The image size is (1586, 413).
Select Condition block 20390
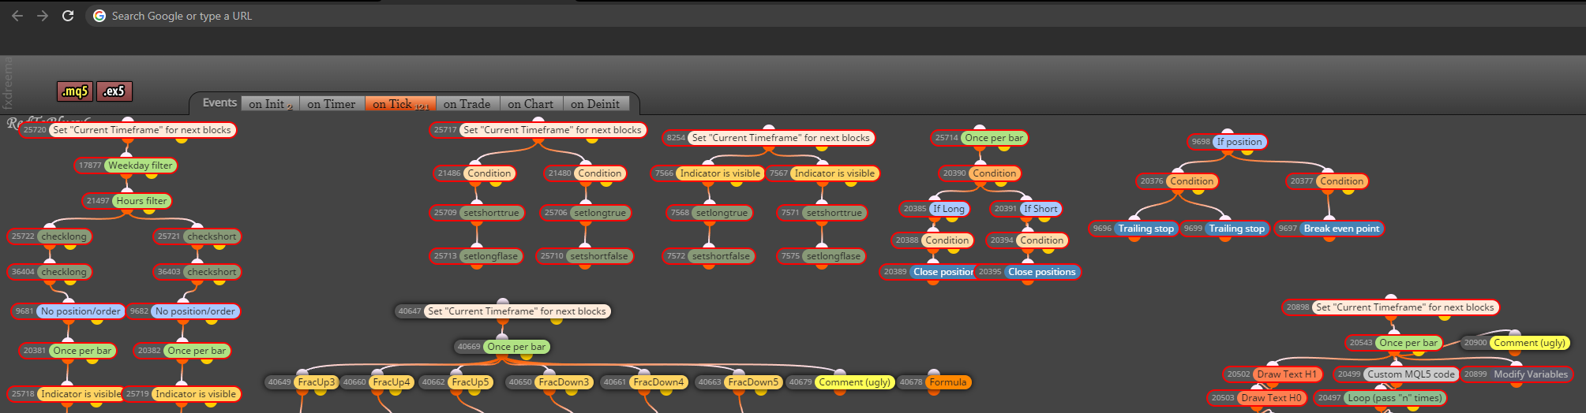click(980, 173)
